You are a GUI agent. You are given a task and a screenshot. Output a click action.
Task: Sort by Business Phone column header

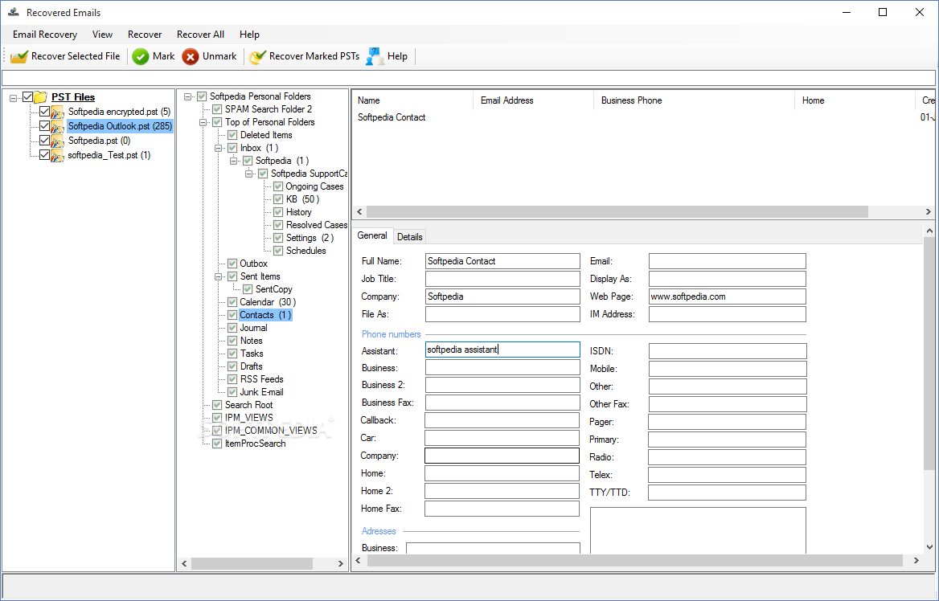[x=694, y=100]
